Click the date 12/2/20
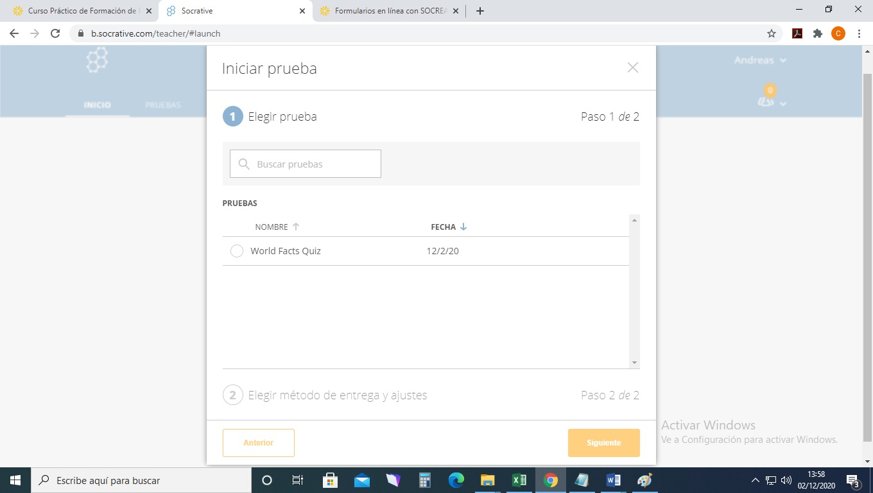The image size is (873, 493). coord(443,251)
